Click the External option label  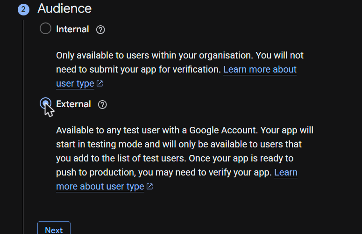coord(73,104)
